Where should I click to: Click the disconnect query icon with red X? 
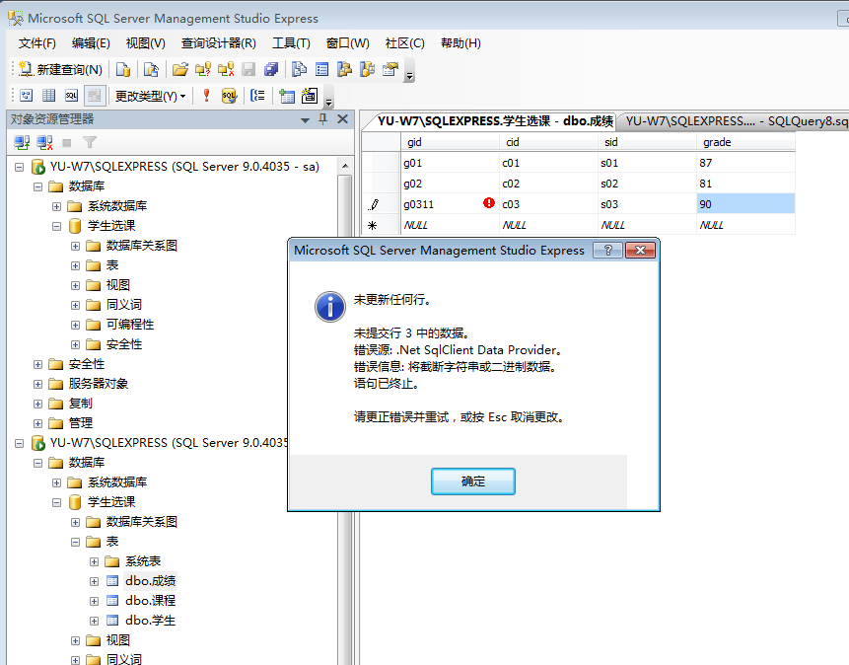tap(226, 69)
